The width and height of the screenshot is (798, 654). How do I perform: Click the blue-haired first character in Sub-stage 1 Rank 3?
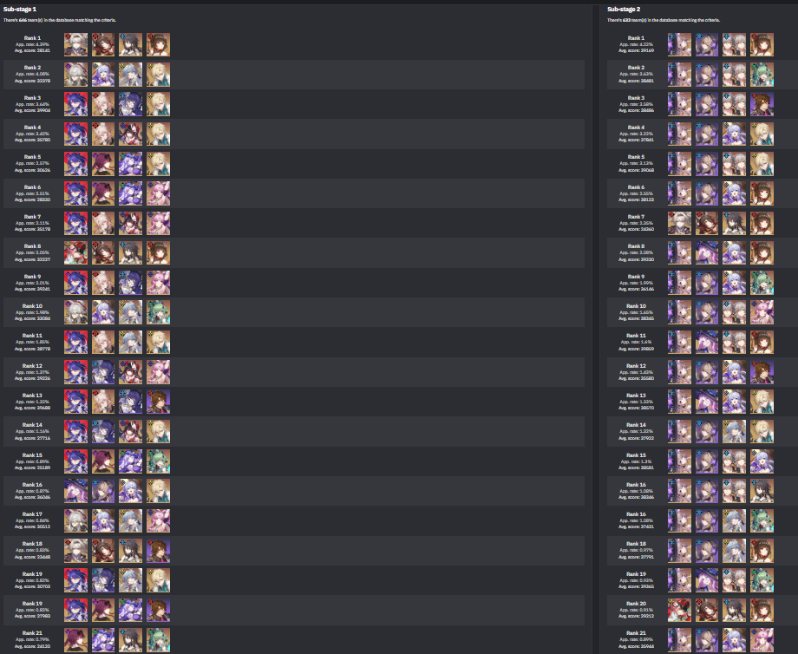tap(75, 104)
